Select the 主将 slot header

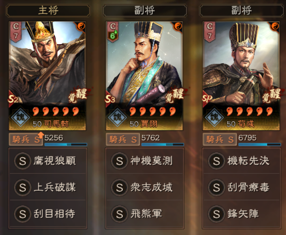pos(48,11)
